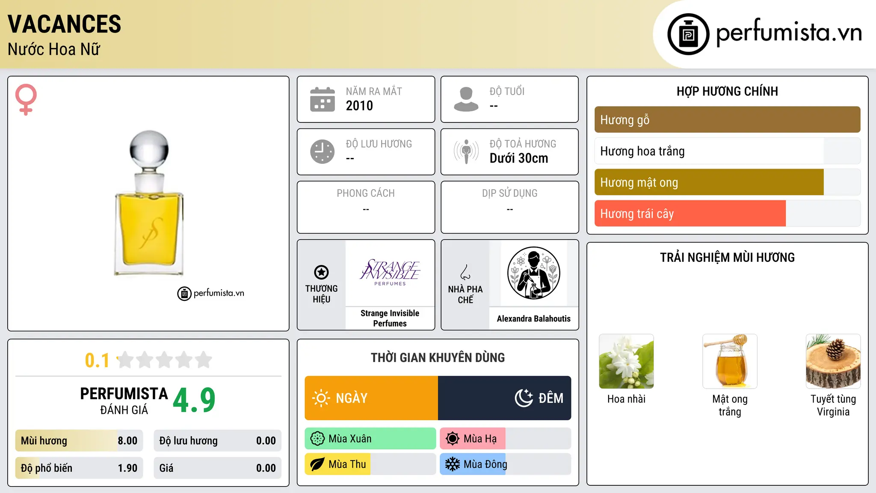Click the five-star rating row

[x=164, y=360]
